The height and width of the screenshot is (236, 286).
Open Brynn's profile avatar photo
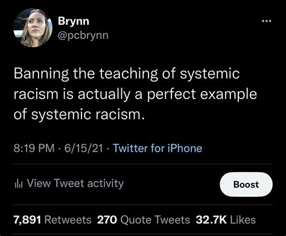33,28
